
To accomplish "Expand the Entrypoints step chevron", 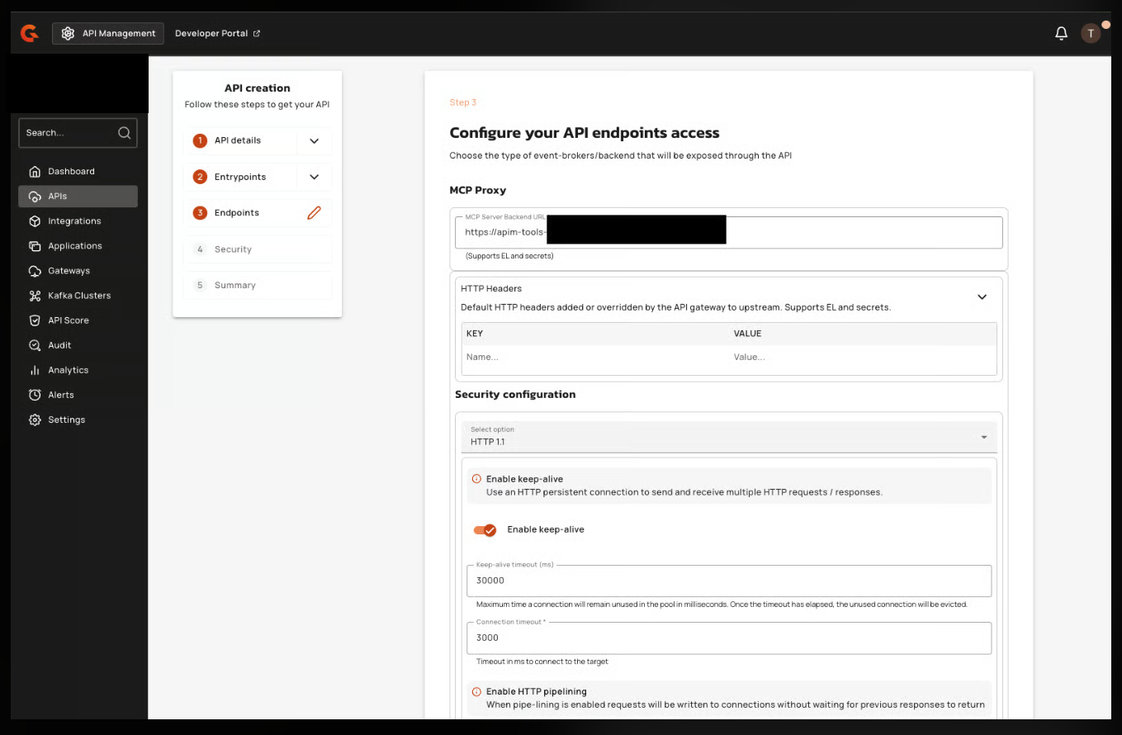I will pos(314,177).
